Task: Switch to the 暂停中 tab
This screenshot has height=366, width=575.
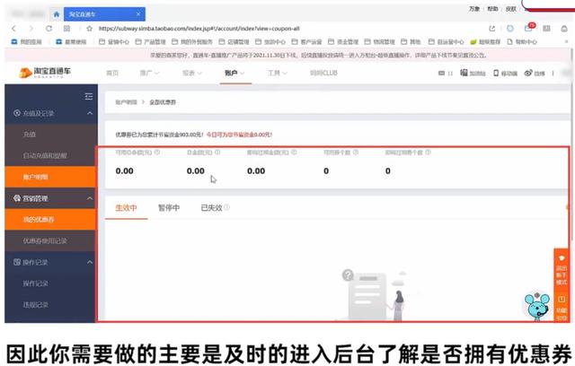Action: (x=169, y=208)
